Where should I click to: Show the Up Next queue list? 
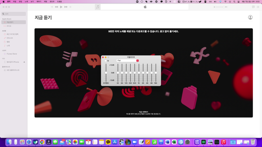258,7
